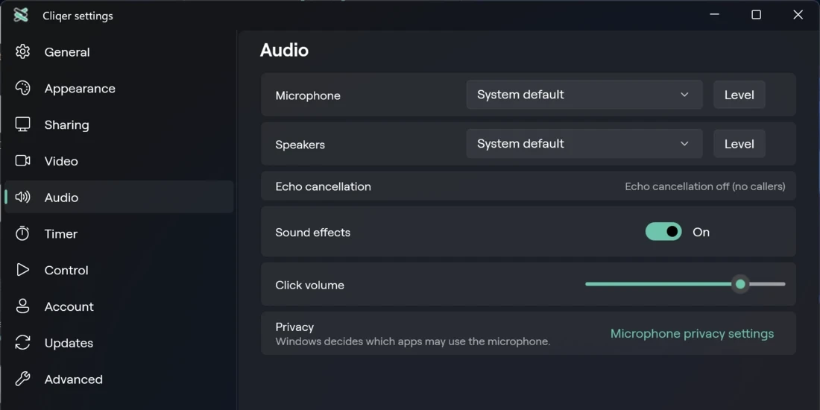The height and width of the screenshot is (410, 820).
Task: Click the Video camera icon
Action: (x=22, y=160)
